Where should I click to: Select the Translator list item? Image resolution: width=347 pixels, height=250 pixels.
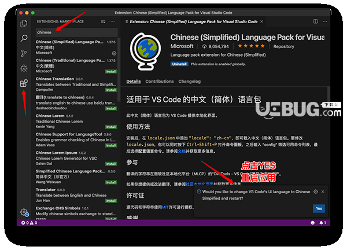(x=76, y=195)
